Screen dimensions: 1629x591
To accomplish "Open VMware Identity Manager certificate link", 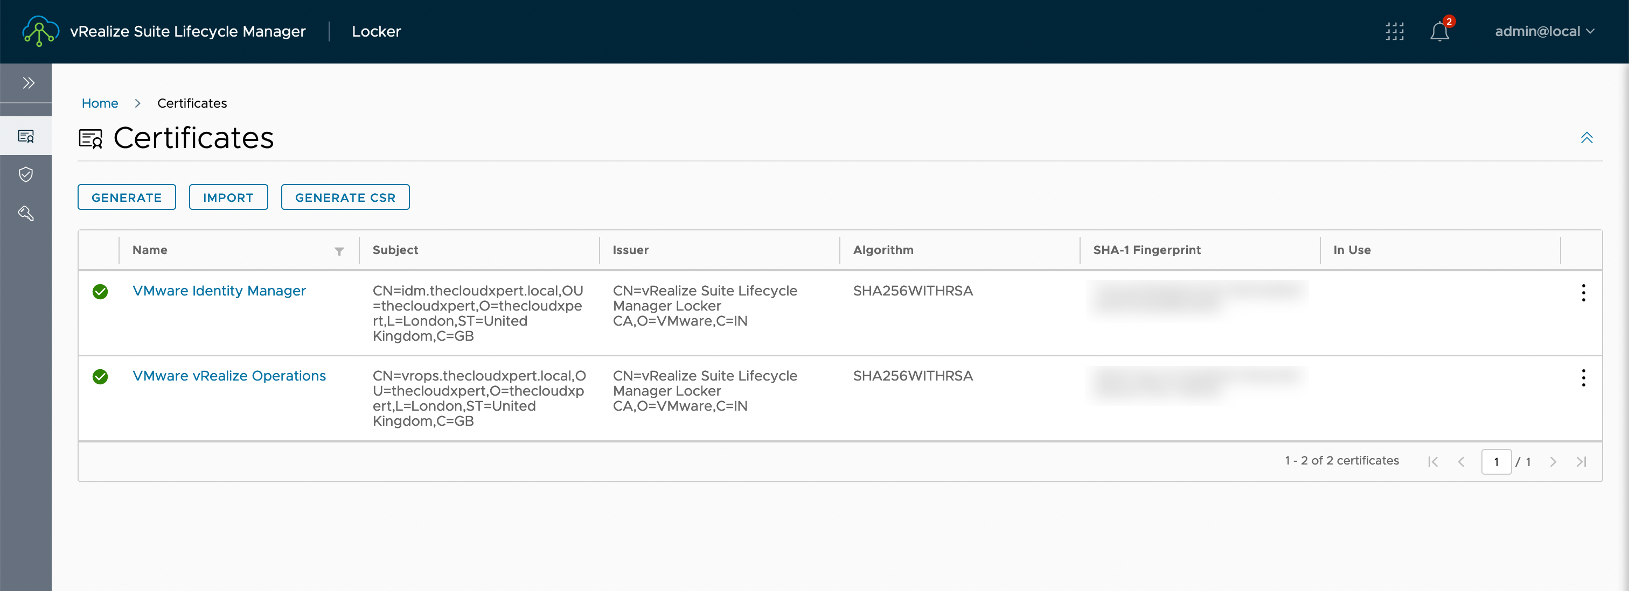I will [219, 291].
